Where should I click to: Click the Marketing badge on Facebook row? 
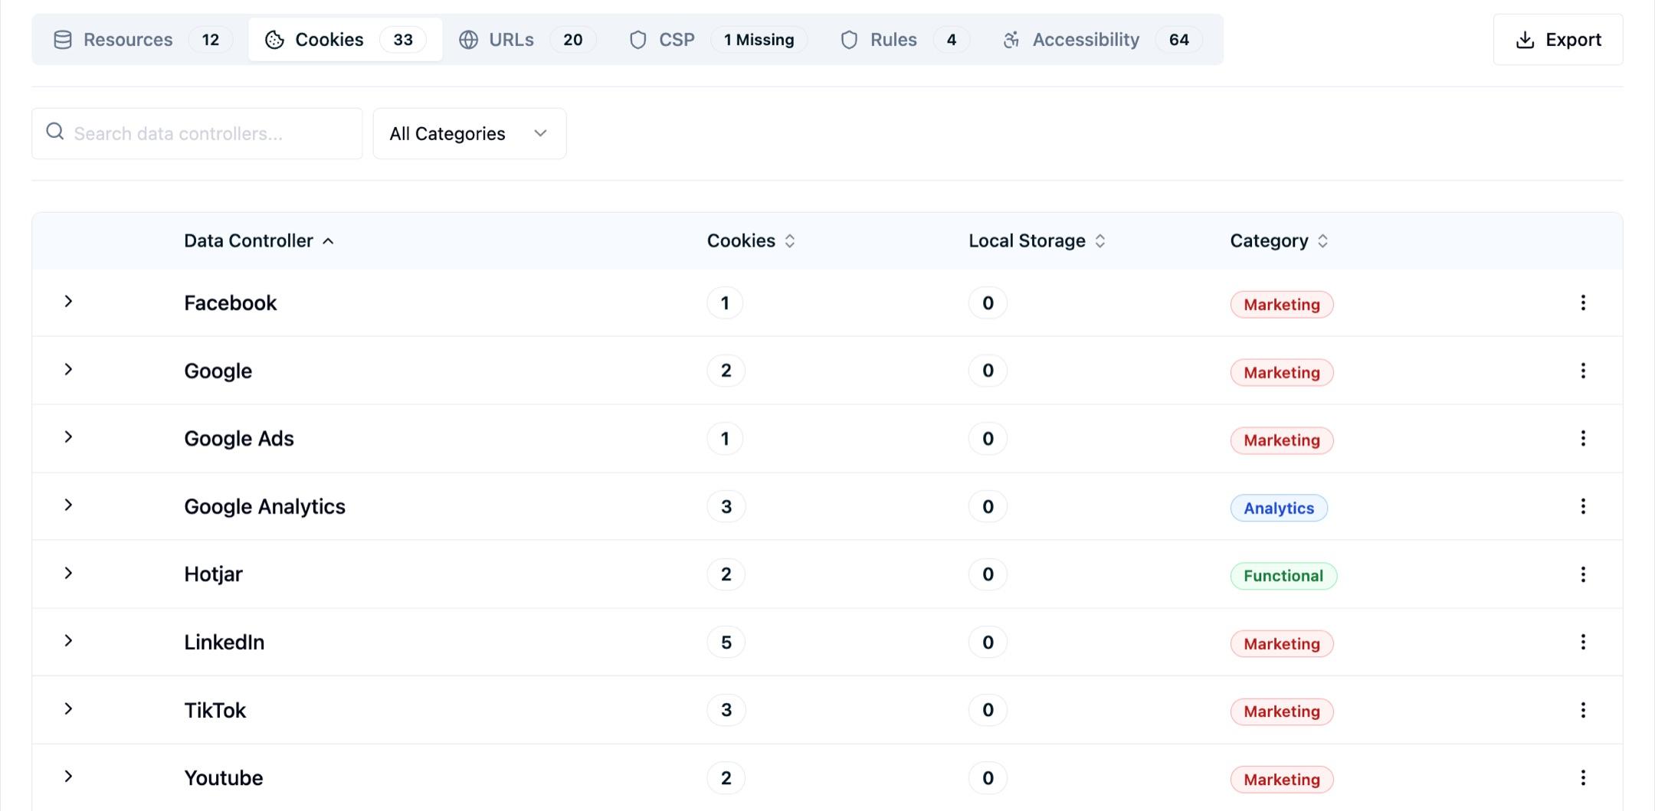click(x=1282, y=305)
